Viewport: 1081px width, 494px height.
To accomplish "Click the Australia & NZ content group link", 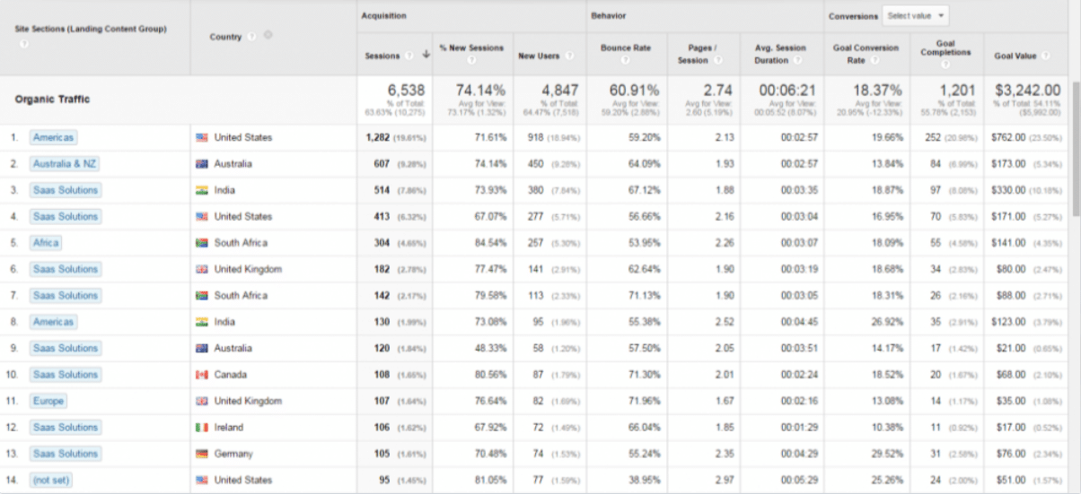I will pyautogui.click(x=65, y=164).
